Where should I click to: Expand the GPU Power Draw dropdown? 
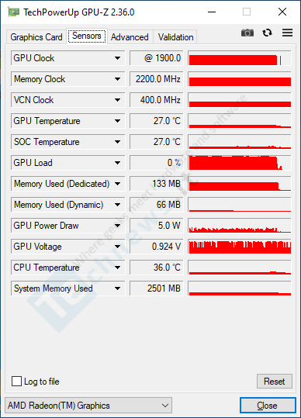click(117, 226)
